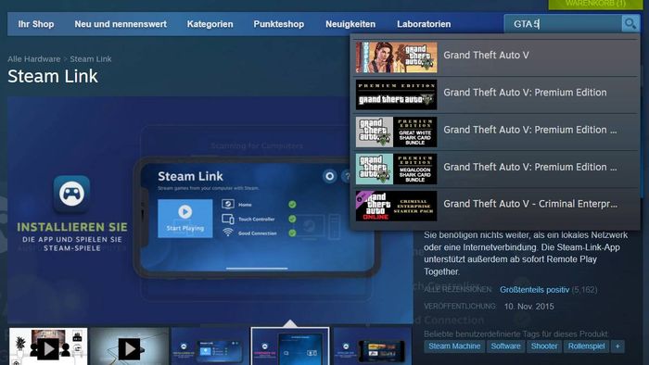Viewport: 649px width, 365px height.
Task: Open Neu und nennenswert menu
Action: pyautogui.click(x=121, y=24)
